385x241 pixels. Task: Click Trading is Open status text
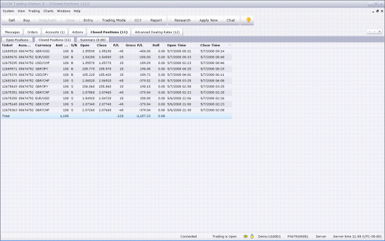224,237
